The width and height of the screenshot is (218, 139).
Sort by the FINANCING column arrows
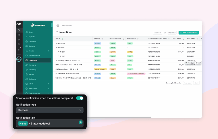pyautogui.click(x=138, y=39)
